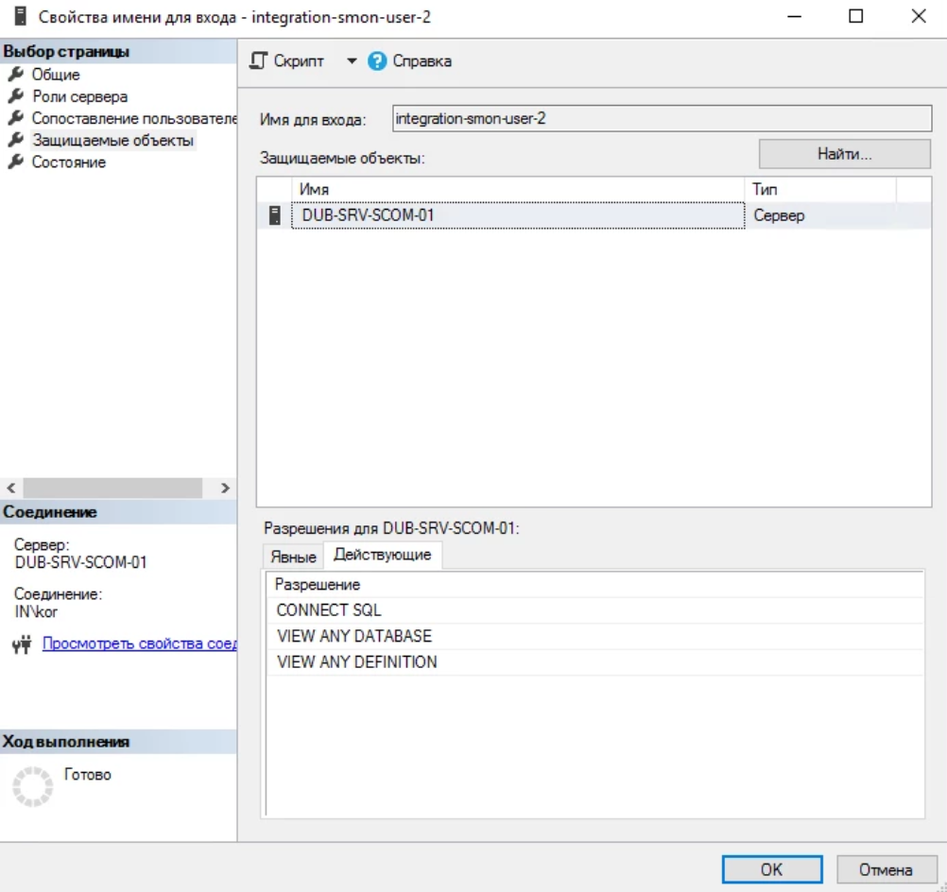The width and height of the screenshot is (947, 892).
Task: Switch to the Действующие tab
Action: pyautogui.click(x=383, y=556)
